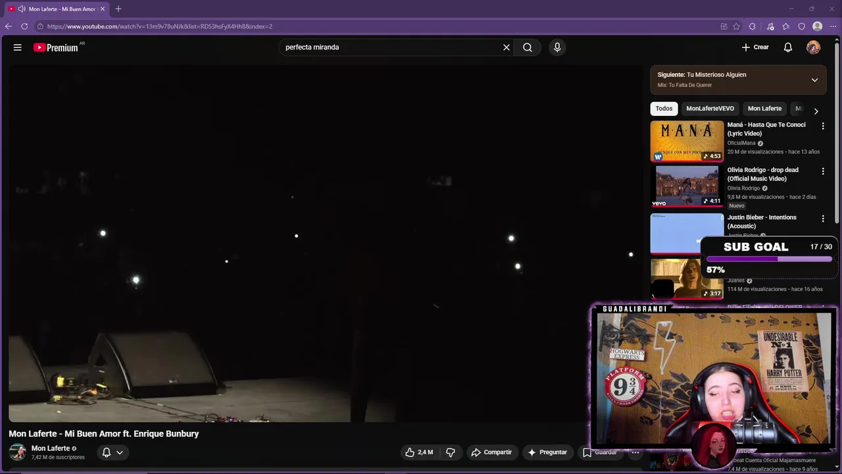This screenshot has width=842, height=474.
Task: Open a new browser tab
Action: point(118,9)
